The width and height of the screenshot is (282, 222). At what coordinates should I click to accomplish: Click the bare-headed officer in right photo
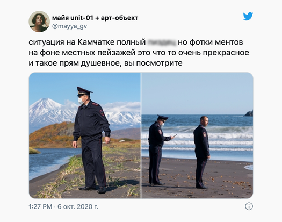(202, 152)
